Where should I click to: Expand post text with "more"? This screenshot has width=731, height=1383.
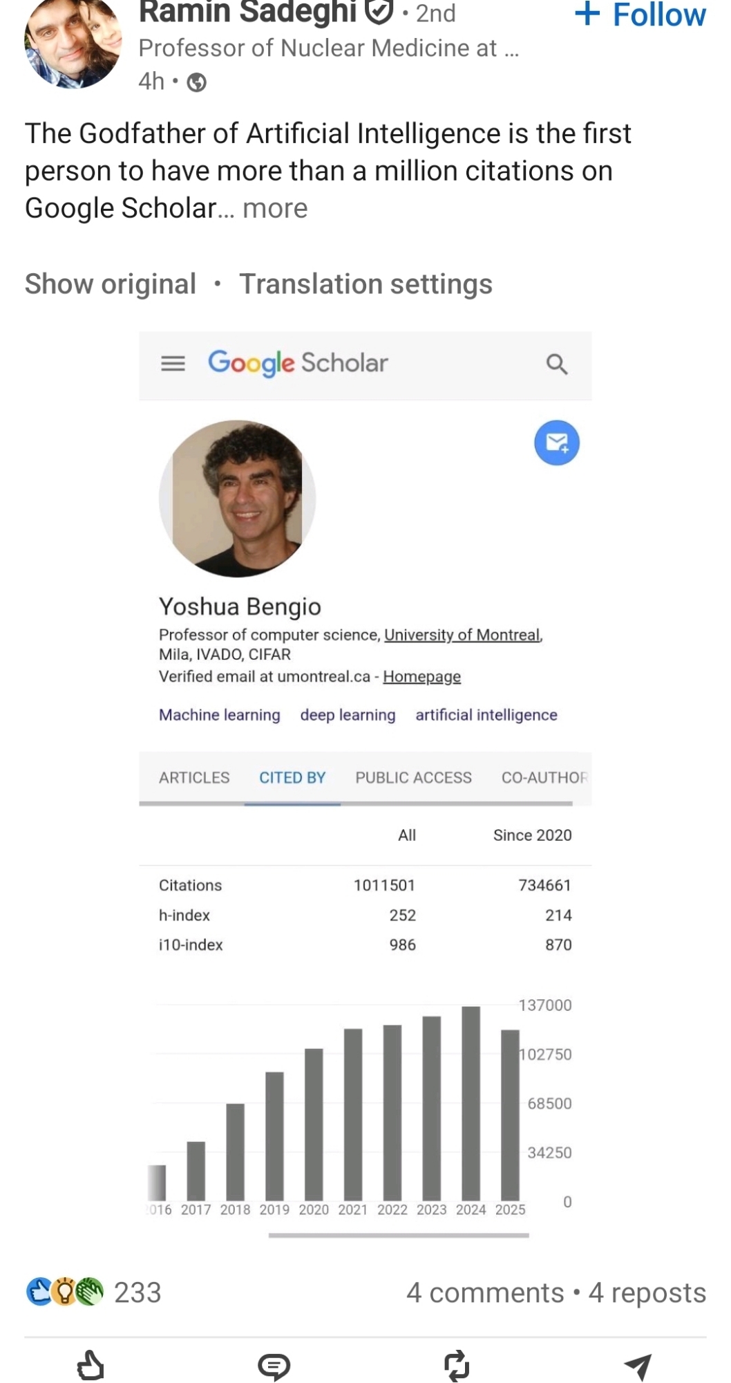click(275, 208)
